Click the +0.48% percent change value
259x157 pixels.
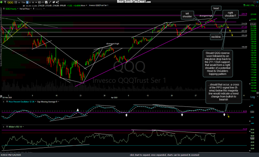77,5
